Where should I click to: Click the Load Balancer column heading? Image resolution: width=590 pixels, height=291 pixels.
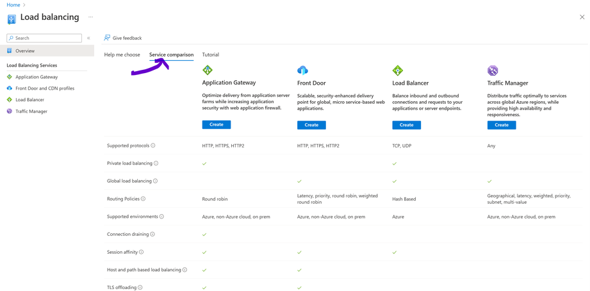pyautogui.click(x=411, y=83)
